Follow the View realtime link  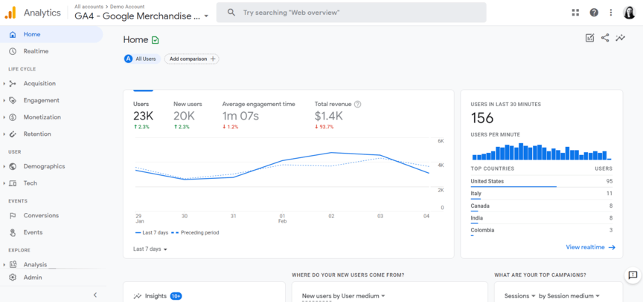coord(590,247)
